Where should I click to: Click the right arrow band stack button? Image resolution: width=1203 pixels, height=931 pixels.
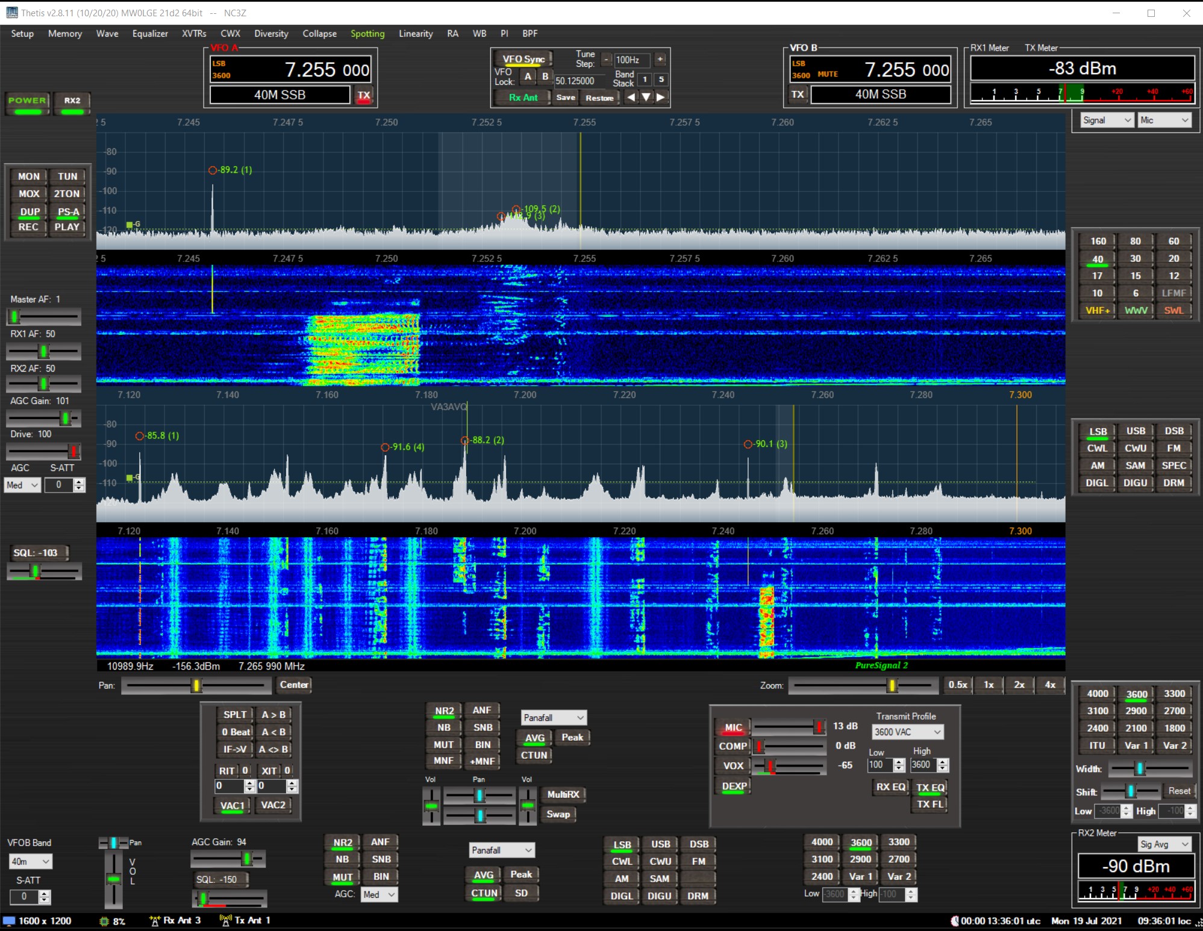(661, 97)
